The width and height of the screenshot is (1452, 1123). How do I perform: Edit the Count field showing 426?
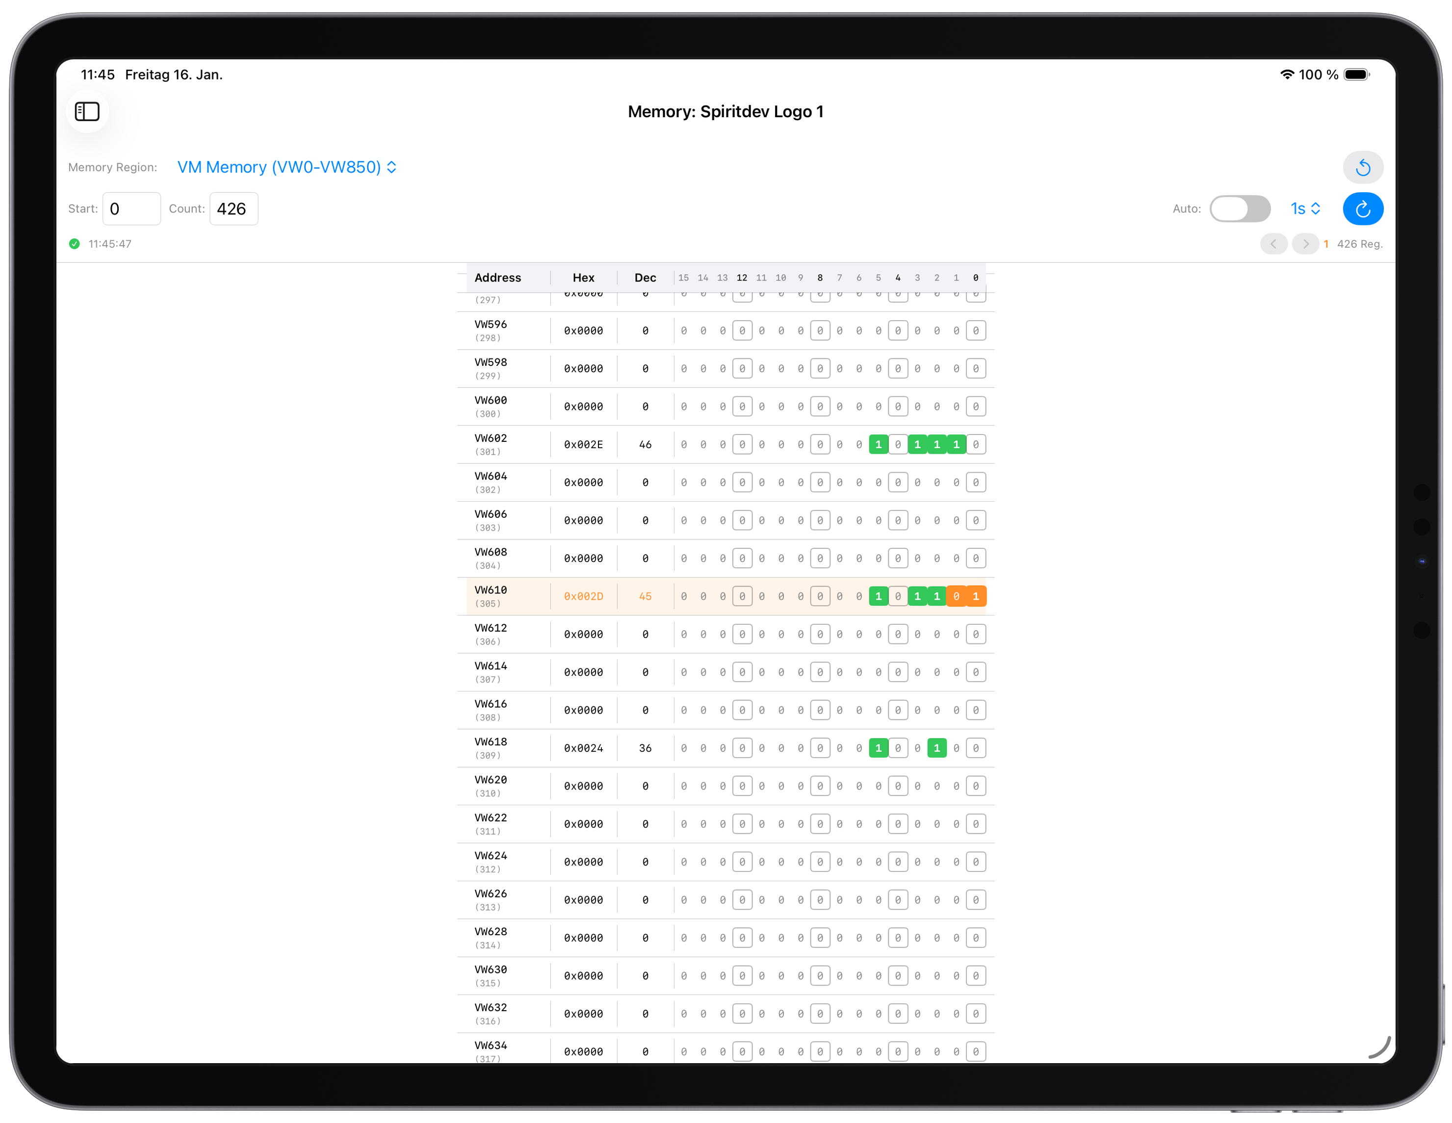(x=233, y=208)
